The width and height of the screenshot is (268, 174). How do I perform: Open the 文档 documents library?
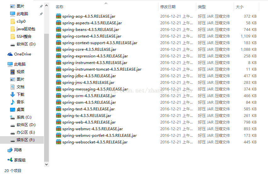(17, 87)
